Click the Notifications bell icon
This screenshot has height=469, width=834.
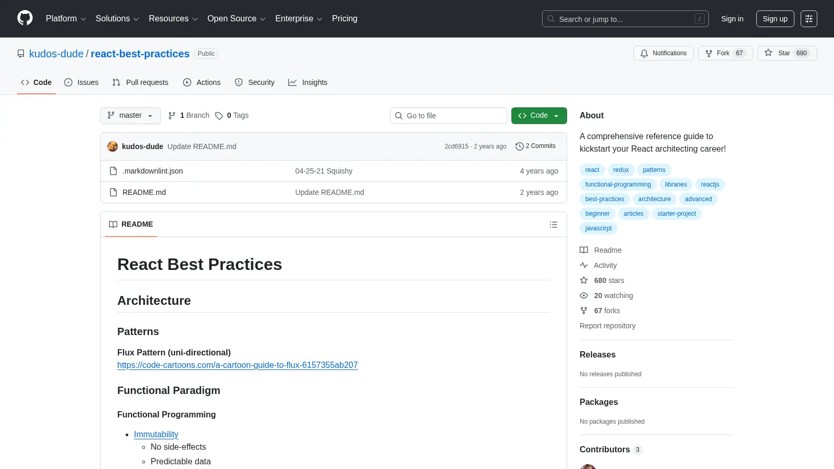tap(644, 53)
